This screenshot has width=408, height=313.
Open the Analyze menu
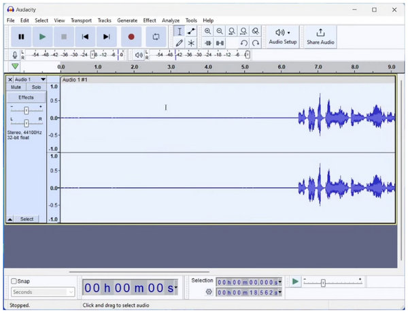171,20
